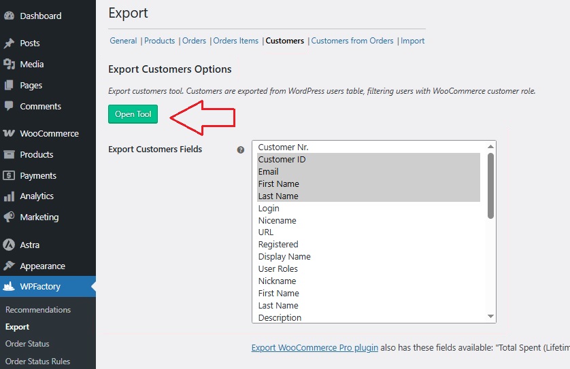The width and height of the screenshot is (570, 369).
Task: Open Order Status Rules submenu
Action: (x=38, y=362)
